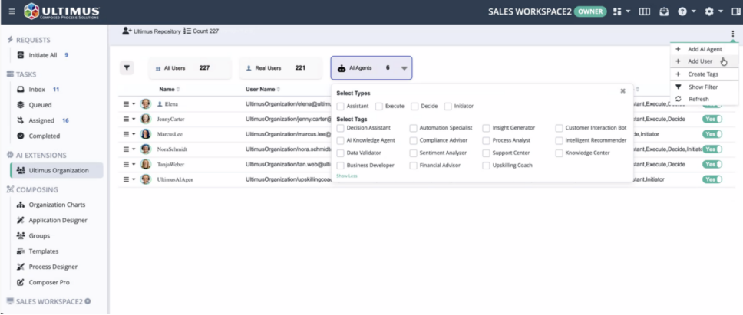
Task: Open the help question mark menu
Action: [x=682, y=11]
